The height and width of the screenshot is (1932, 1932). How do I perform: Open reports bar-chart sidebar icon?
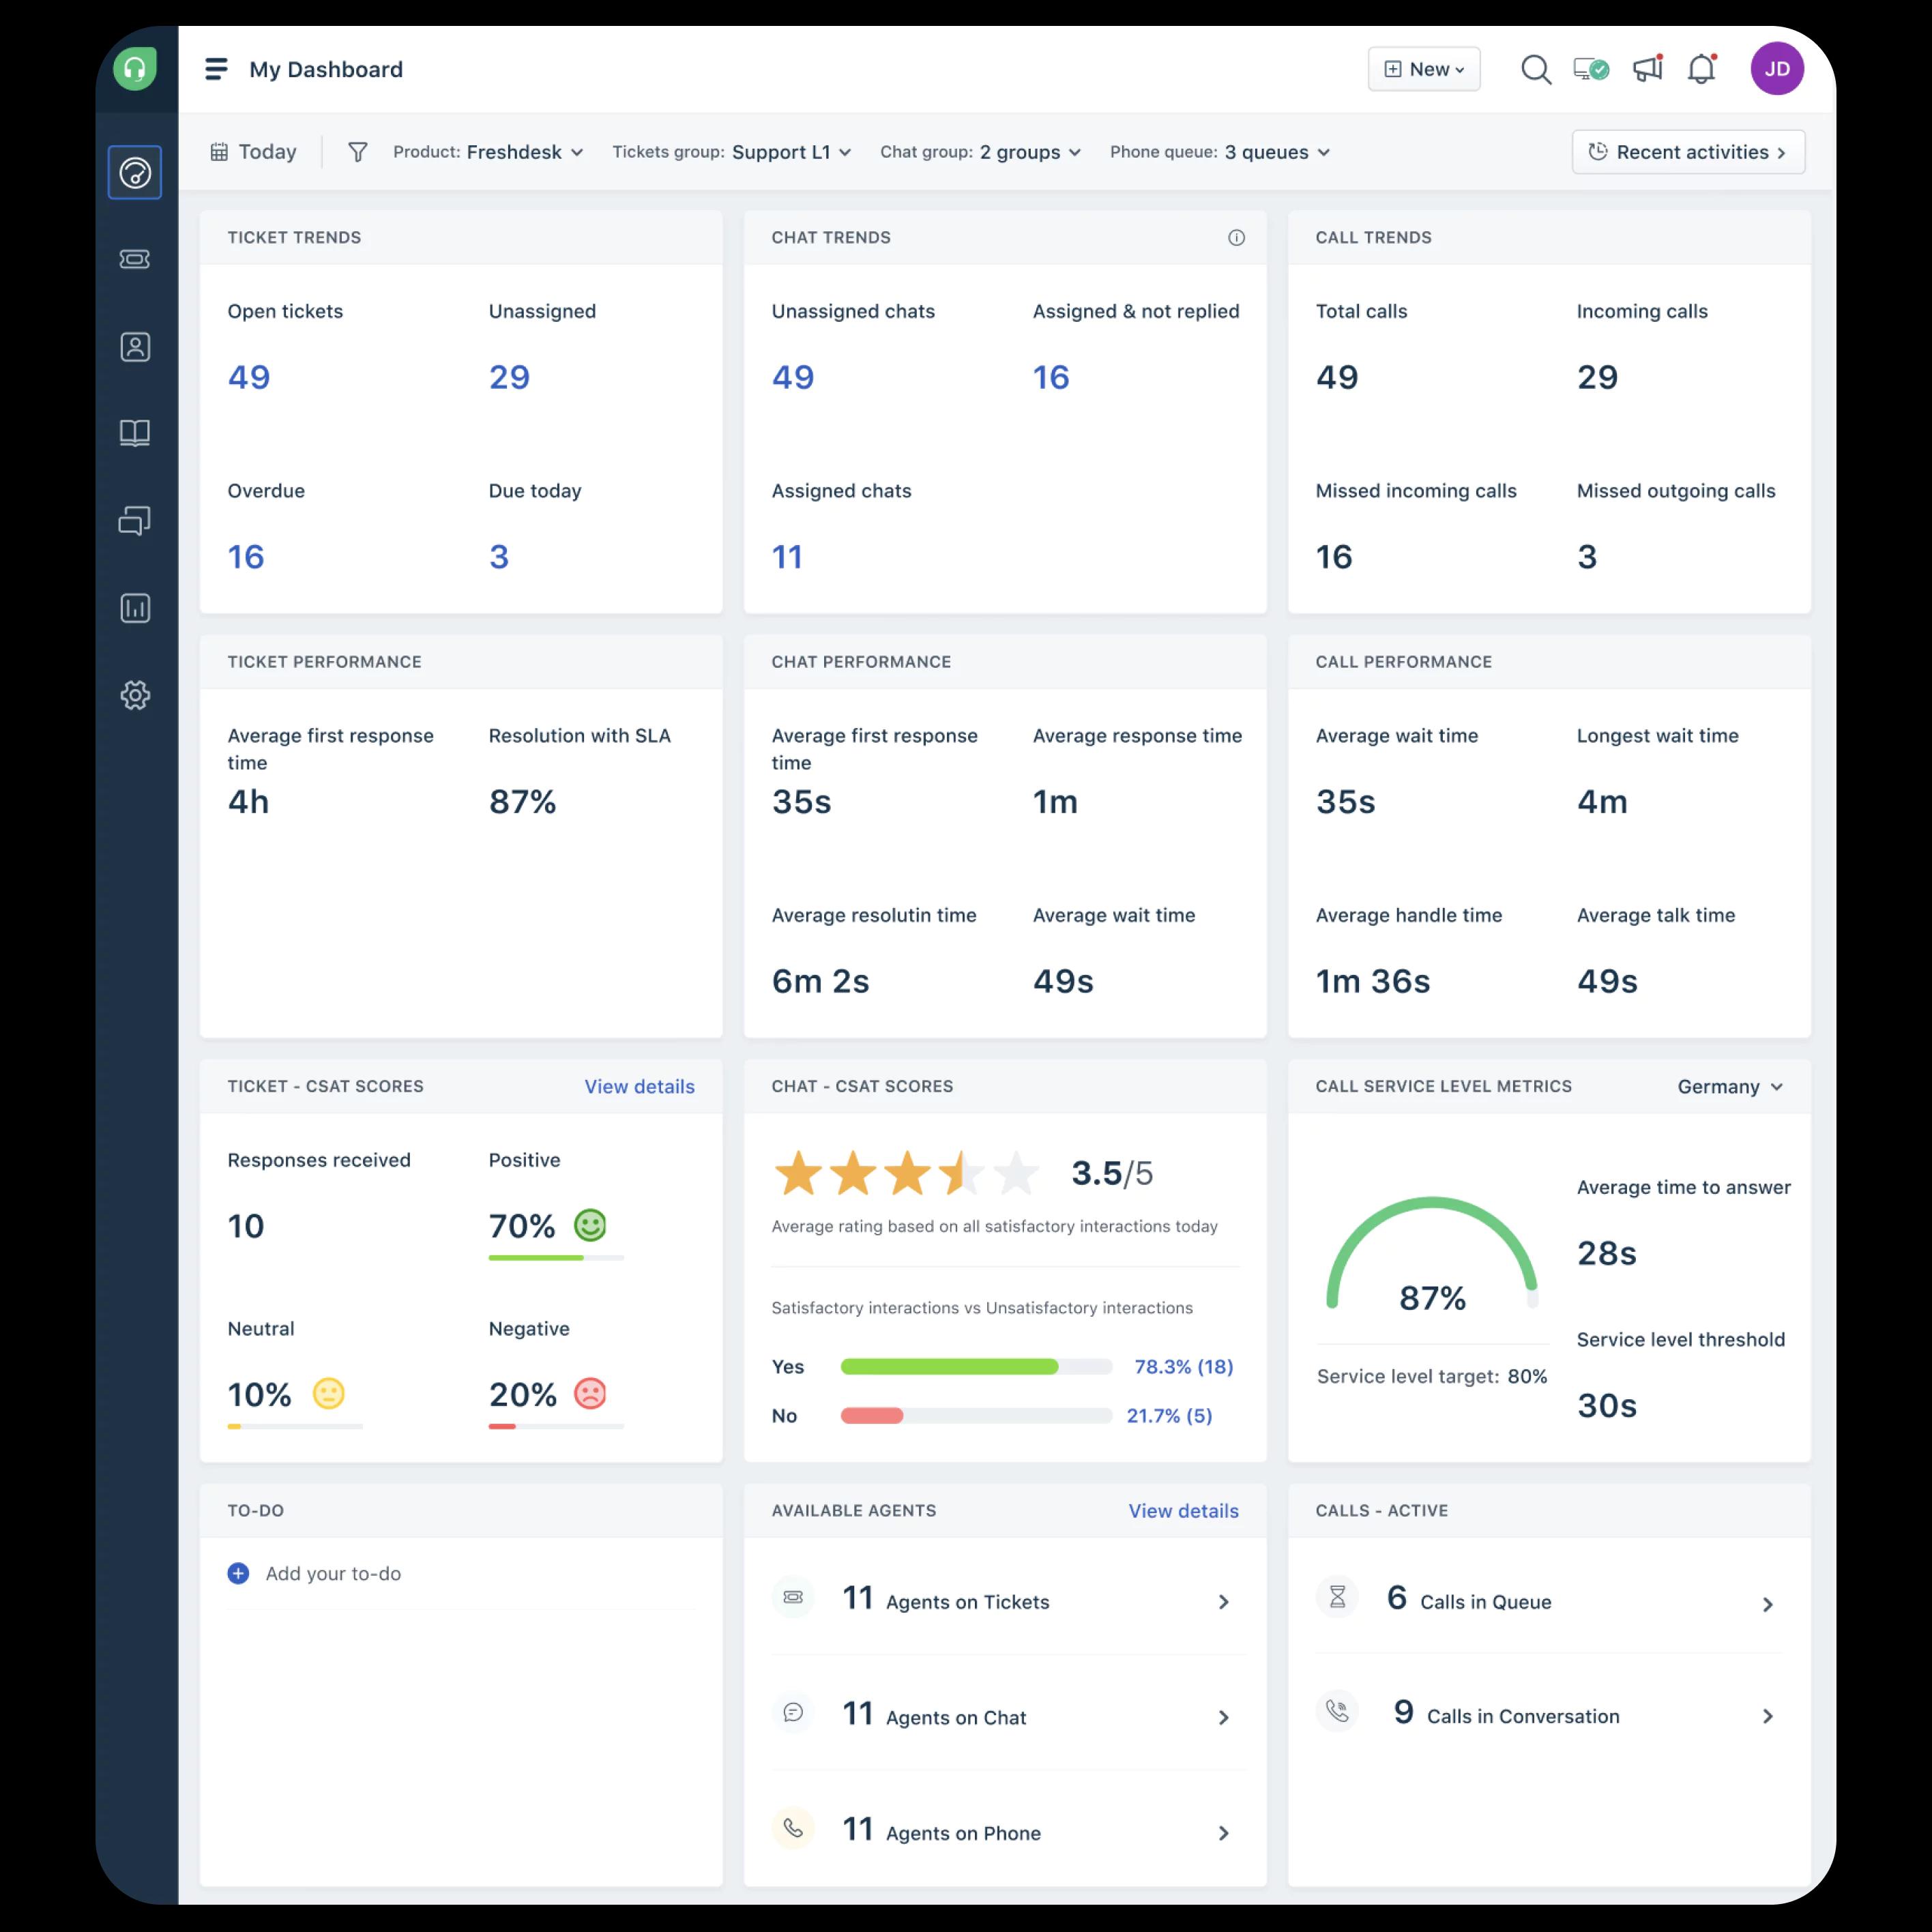[x=135, y=608]
